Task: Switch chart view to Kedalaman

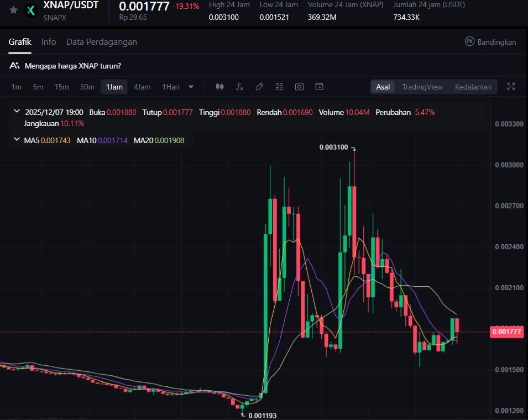Action: point(473,87)
